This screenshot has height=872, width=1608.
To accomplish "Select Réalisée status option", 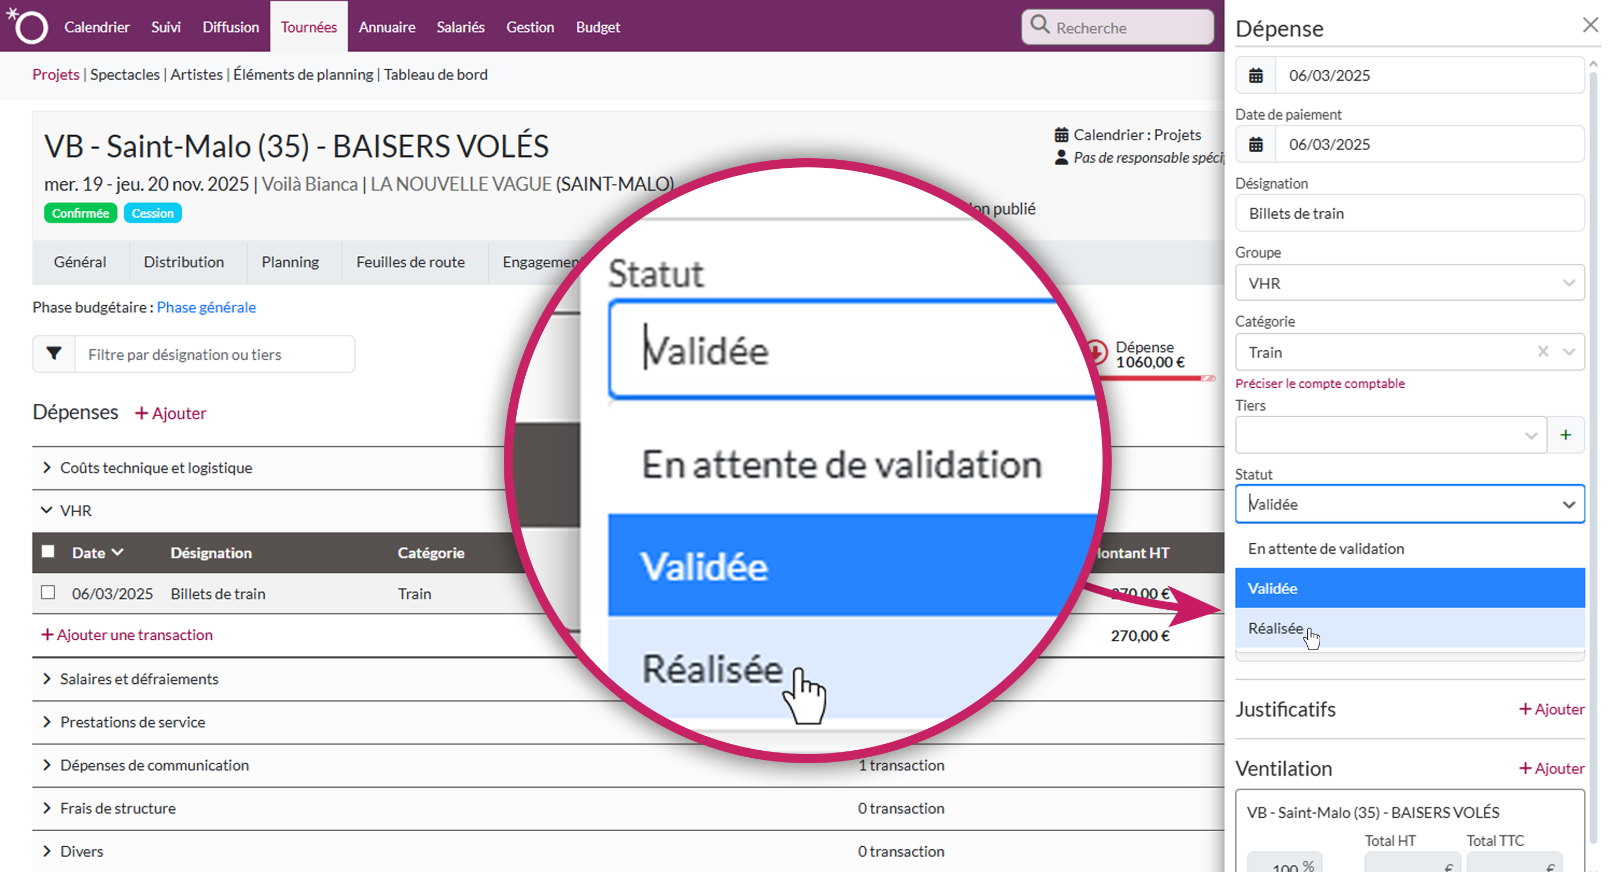I will pos(1276,629).
